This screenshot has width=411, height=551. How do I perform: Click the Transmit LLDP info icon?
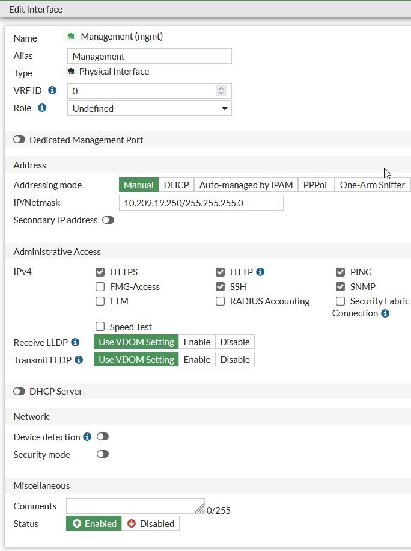coord(79,360)
